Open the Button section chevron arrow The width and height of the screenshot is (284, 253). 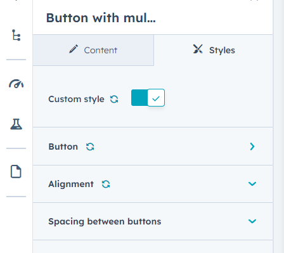point(252,146)
